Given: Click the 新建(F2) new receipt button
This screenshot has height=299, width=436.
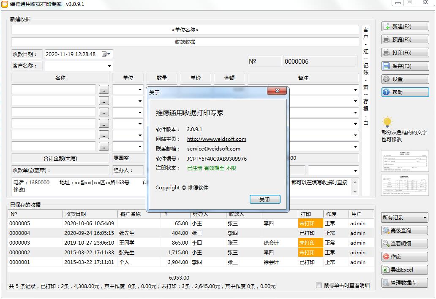Looking at the screenshot, I should tap(405, 27).
